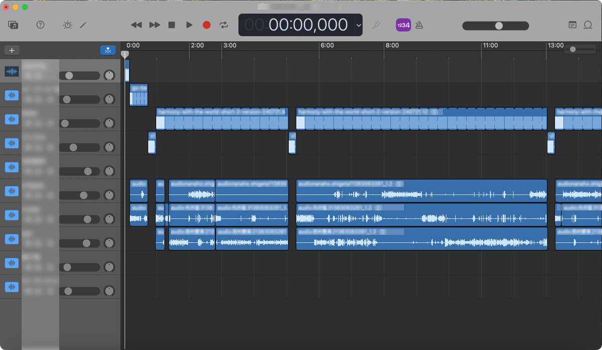Select sixth track's first small audio region
The width and height of the screenshot is (602, 350).
139,191
